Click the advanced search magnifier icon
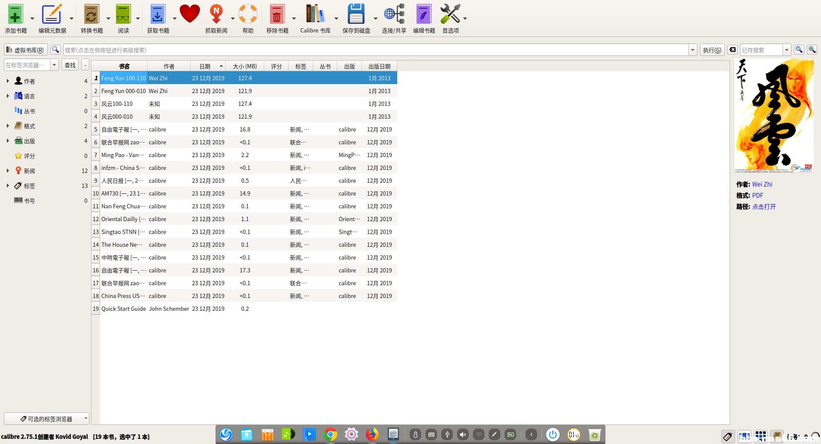This screenshot has width=821, height=444. click(56, 50)
